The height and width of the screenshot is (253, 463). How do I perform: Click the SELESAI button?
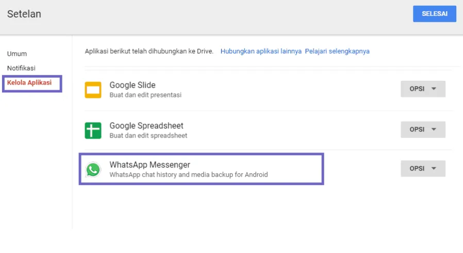pyautogui.click(x=434, y=14)
